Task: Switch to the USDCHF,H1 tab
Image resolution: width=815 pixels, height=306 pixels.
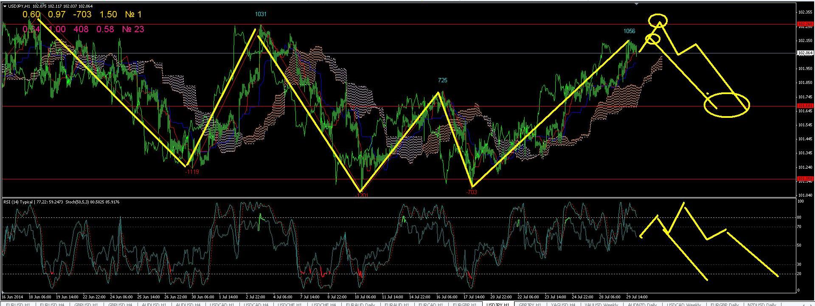Action: [x=290, y=304]
